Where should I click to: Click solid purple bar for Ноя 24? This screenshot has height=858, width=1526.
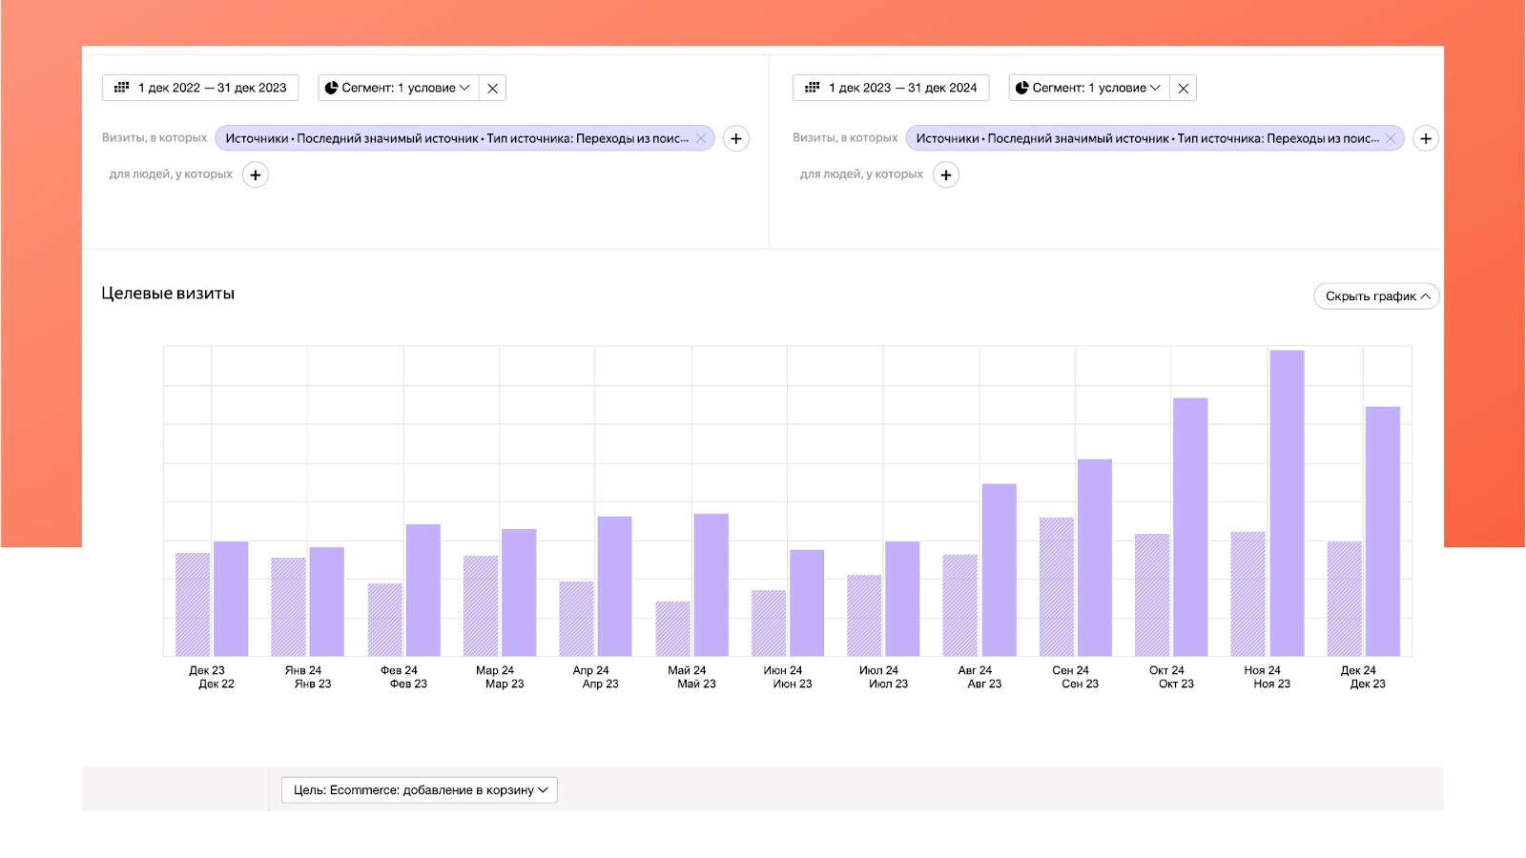[1287, 503]
